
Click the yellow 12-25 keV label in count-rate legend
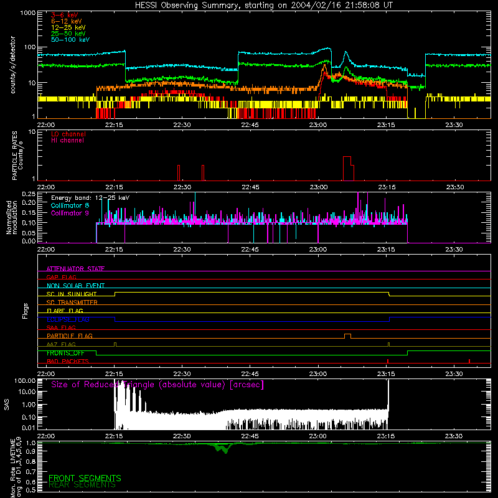click(68, 27)
